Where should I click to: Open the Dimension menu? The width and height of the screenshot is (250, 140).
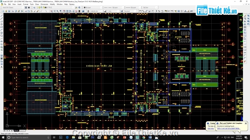pos(44,4)
